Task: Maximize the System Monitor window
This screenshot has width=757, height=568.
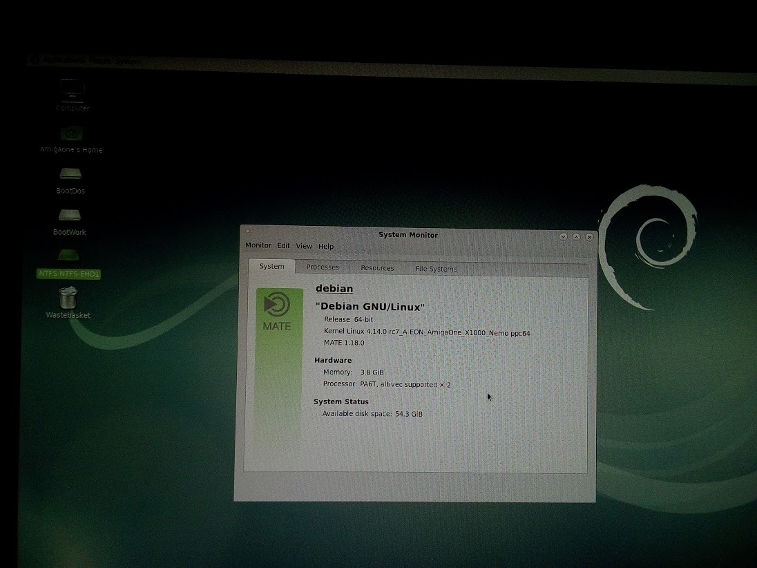Action: tap(576, 236)
